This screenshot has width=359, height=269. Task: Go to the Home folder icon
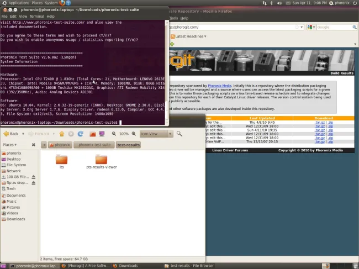tap(92, 134)
